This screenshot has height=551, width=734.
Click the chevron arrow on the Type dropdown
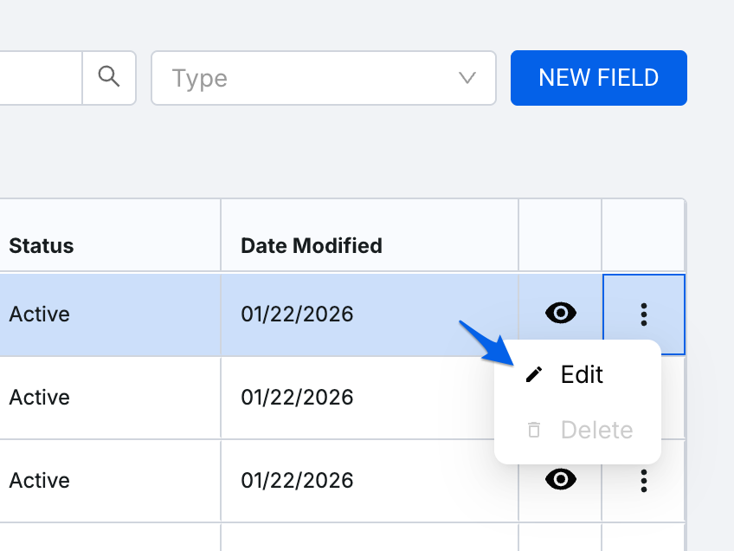(x=467, y=78)
